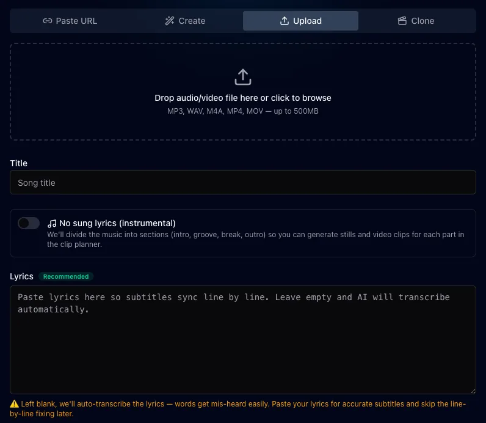486x423 pixels.
Task: Click the instrumental sections description text
Action: [255, 239]
